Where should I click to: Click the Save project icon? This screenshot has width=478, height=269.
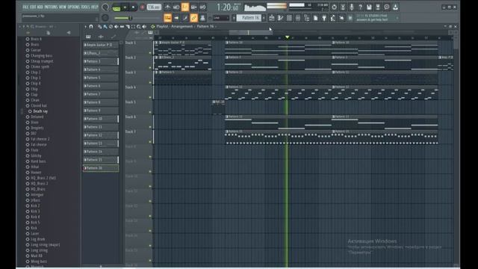369,7
